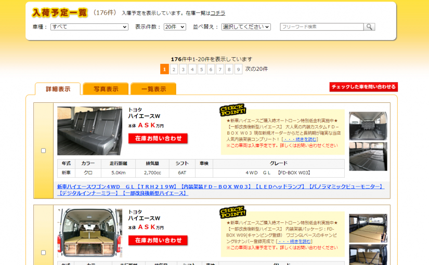Go to results page 5
Screen dimensions: 429x265
[201, 69]
